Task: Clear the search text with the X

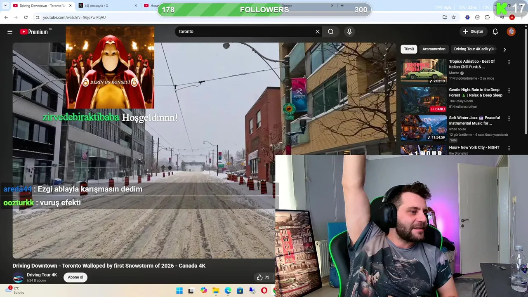Action: pyautogui.click(x=318, y=31)
